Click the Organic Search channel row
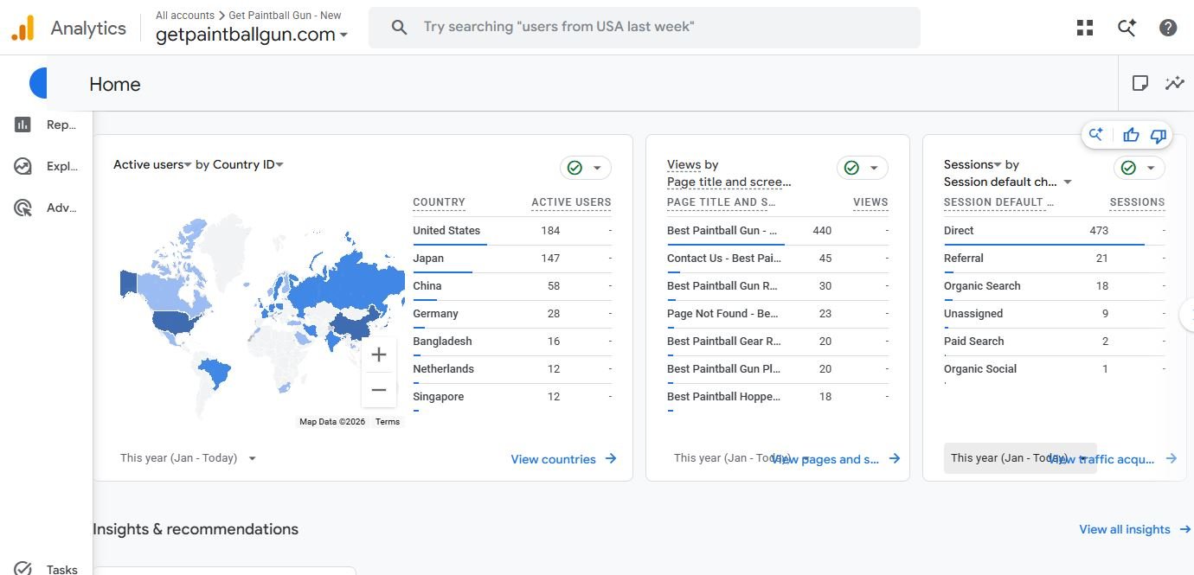The image size is (1194, 575). [1055, 286]
